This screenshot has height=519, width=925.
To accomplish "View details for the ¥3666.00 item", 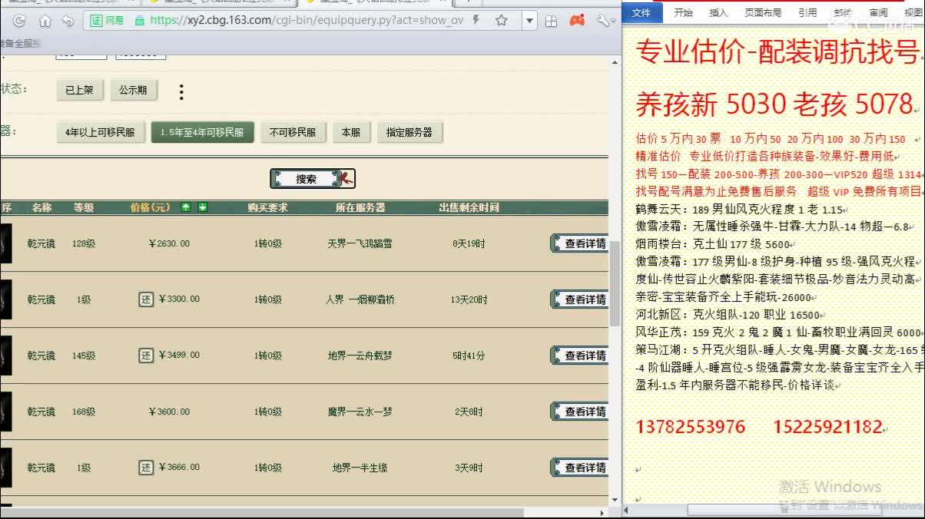I will (x=580, y=468).
